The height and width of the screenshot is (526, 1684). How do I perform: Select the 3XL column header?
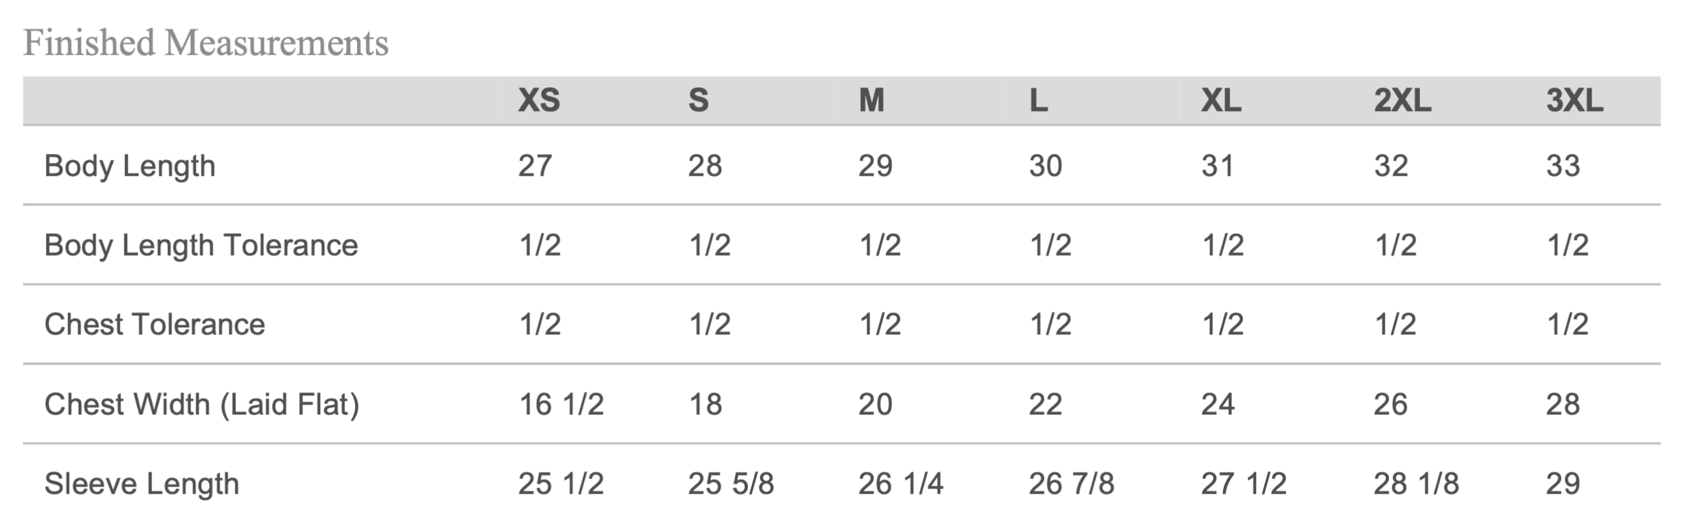(1574, 101)
